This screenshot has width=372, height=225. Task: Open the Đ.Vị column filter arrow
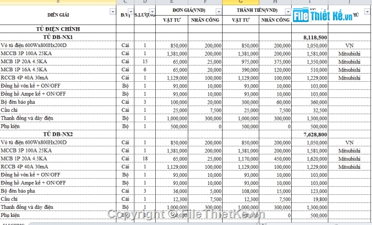click(131, 12)
